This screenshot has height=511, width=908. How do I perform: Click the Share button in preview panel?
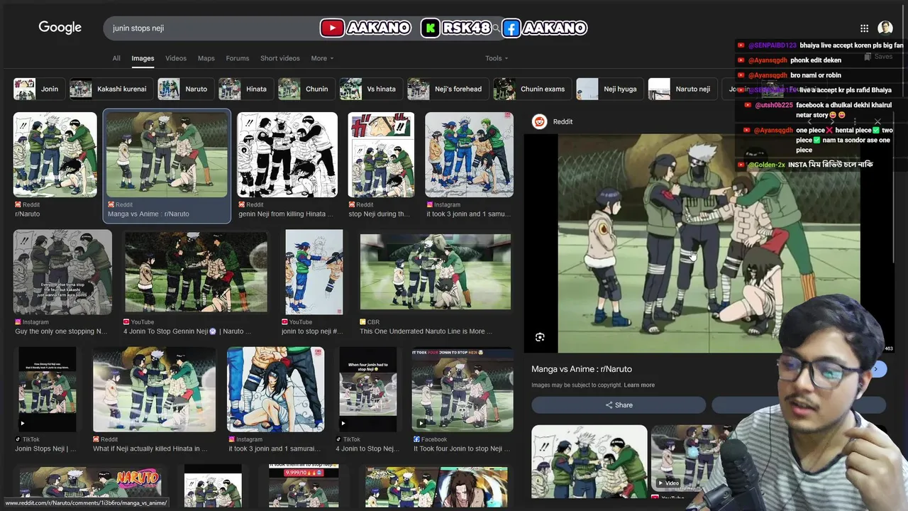(x=619, y=405)
